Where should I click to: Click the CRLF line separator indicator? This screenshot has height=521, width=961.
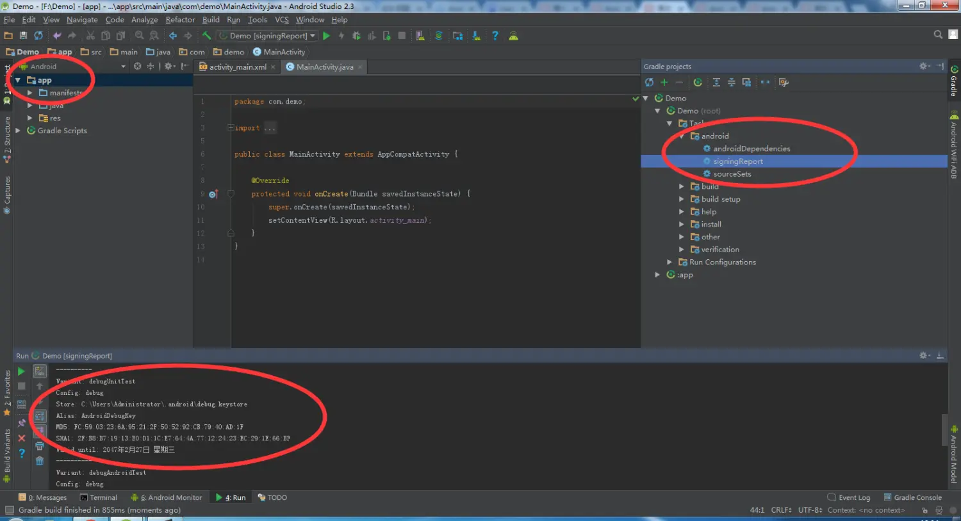(782, 510)
